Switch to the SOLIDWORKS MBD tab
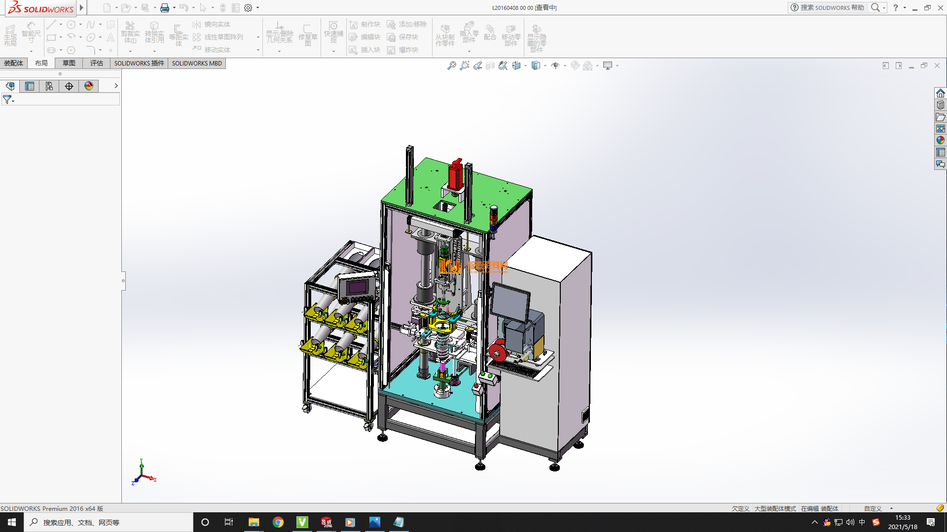This screenshot has width=947, height=532. (197, 63)
